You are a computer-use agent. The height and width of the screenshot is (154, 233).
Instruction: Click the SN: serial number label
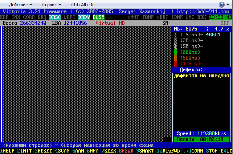tap(167, 23)
